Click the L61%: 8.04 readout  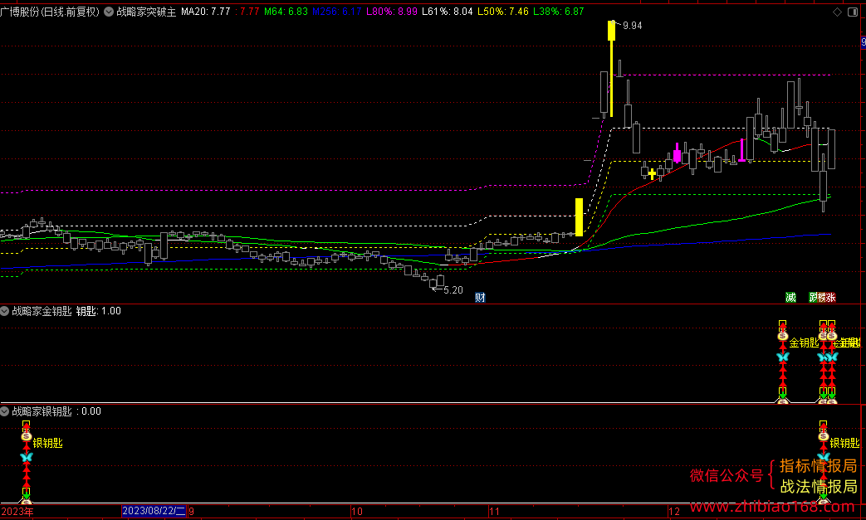(x=447, y=12)
